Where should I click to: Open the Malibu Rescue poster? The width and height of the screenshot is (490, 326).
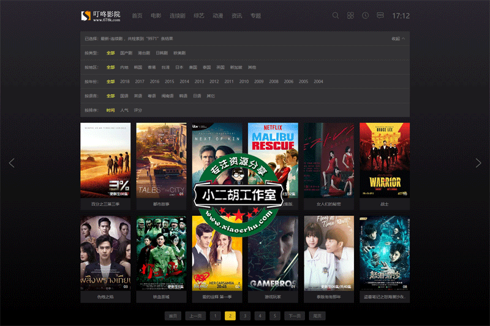(x=273, y=159)
